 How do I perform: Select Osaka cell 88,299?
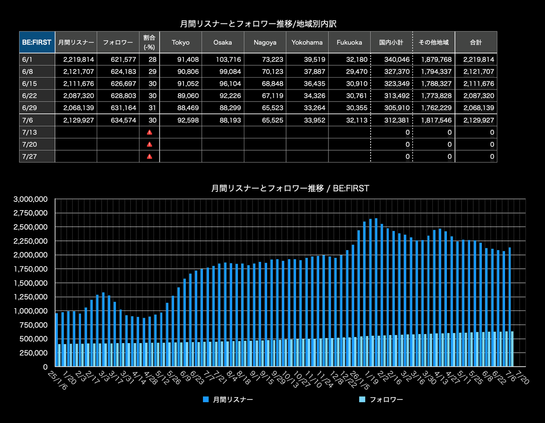click(223, 108)
